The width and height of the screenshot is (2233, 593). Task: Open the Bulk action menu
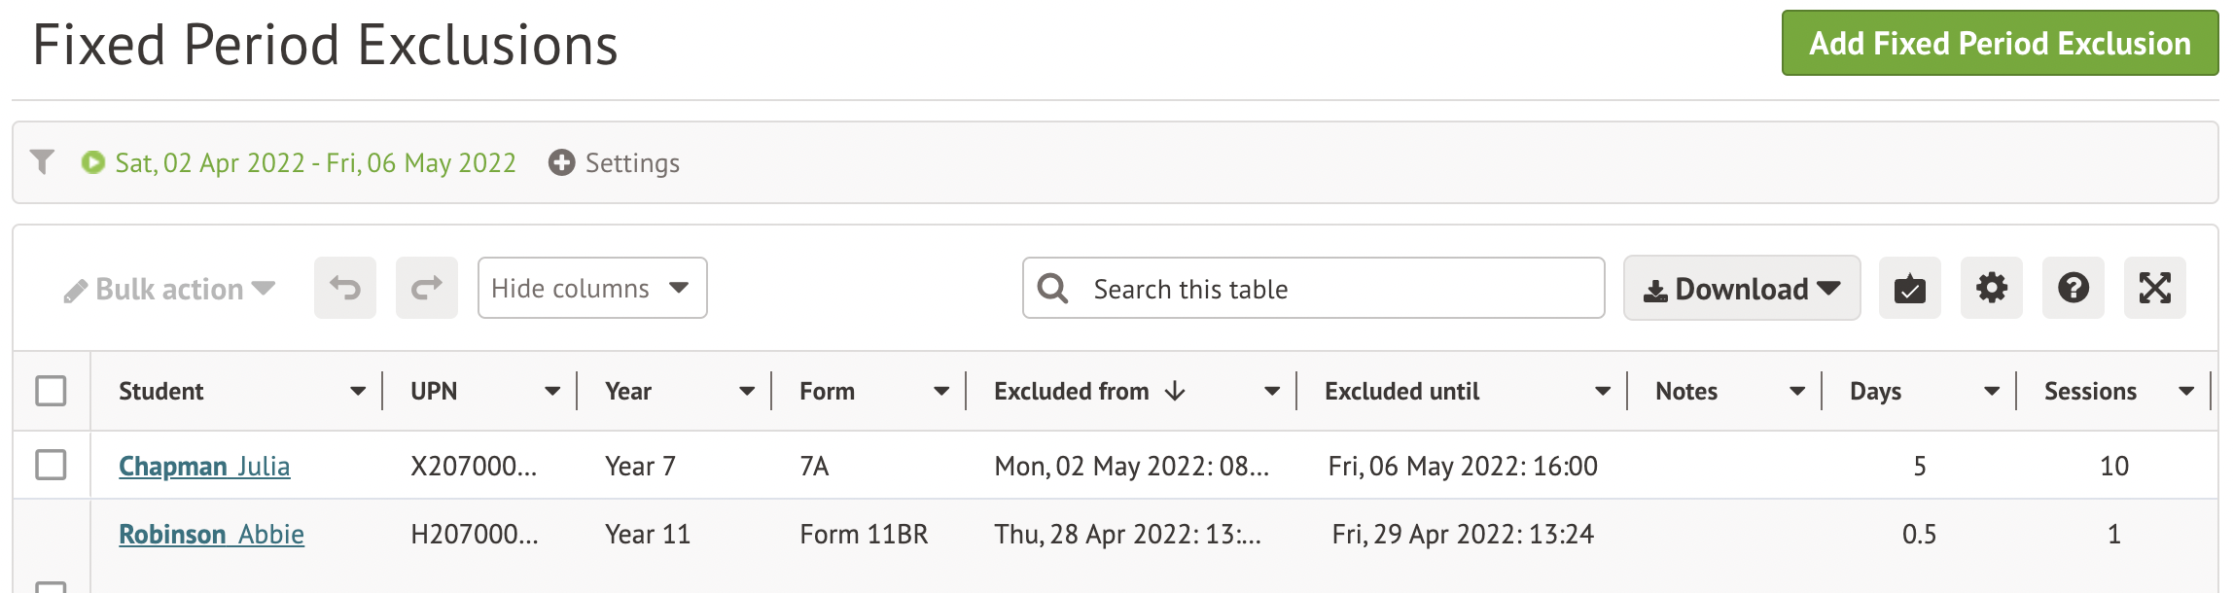click(169, 290)
